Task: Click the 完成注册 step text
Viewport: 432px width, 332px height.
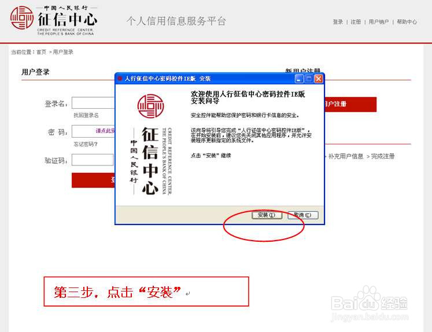Action: pos(383,156)
